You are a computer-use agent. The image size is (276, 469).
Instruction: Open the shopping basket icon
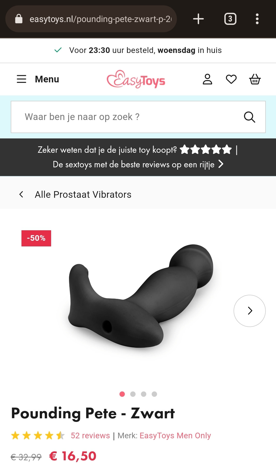click(255, 79)
